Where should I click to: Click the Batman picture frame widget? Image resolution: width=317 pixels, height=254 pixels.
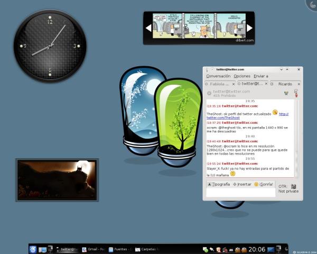(57, 180)
